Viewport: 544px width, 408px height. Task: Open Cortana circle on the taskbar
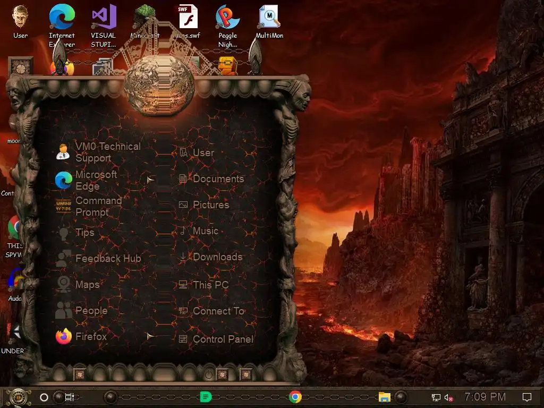point(44,397)
